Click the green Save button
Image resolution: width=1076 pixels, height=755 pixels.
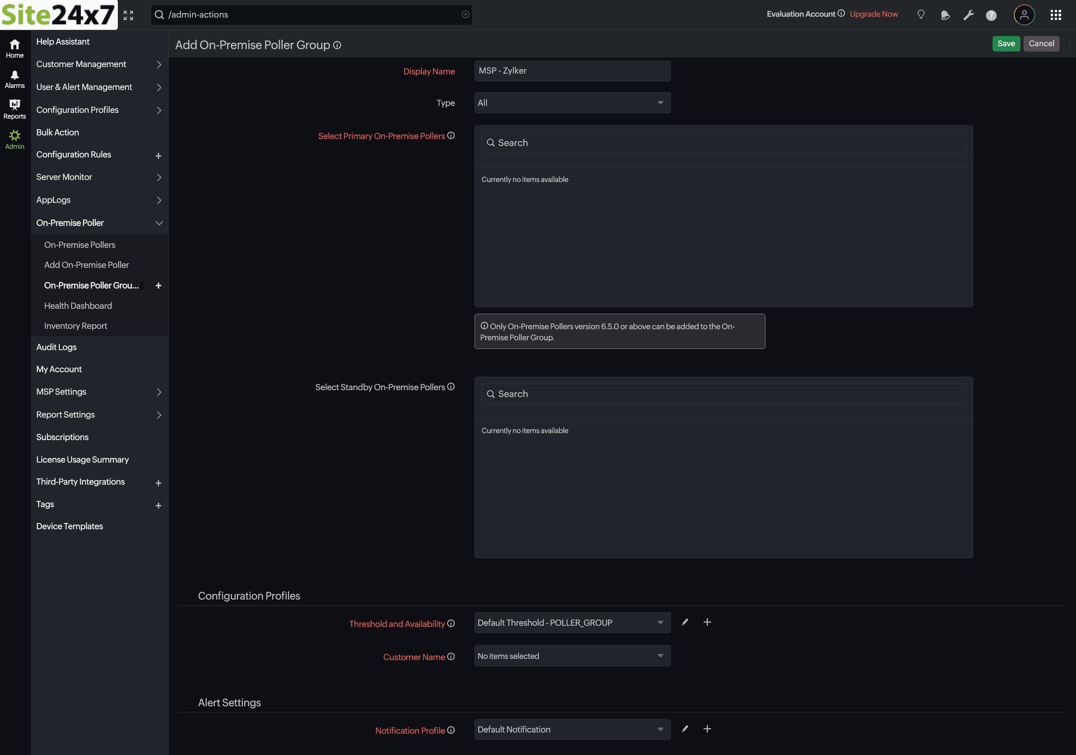point(1006,43)
